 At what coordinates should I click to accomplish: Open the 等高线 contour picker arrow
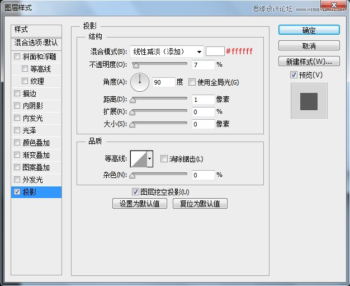[150, 159]
